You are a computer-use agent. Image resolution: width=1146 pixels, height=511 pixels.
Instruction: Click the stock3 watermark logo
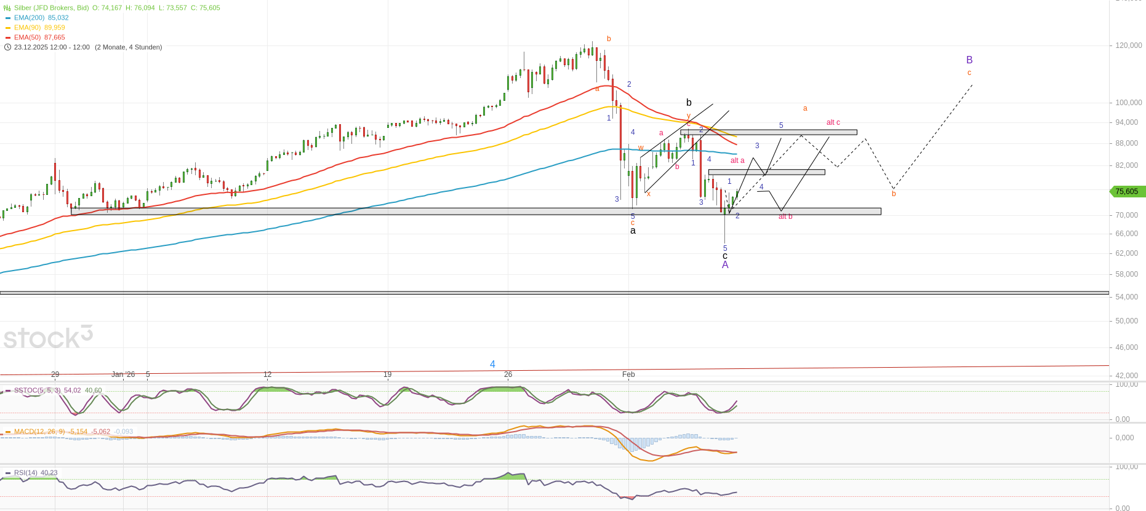[48, 338]
